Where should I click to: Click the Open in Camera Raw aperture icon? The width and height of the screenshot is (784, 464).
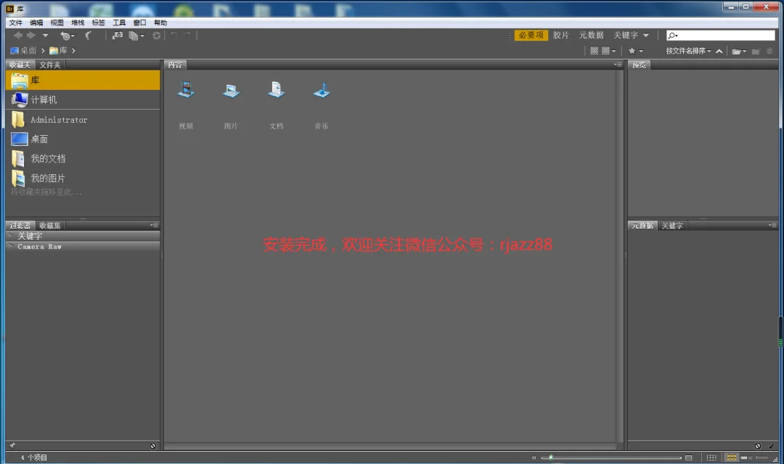[x=157, y=36]
